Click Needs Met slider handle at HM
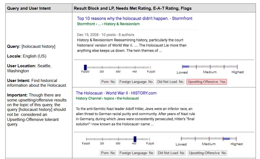Viewport: 260px width, 159px height. pyautogui.click(x=135, y=139)
